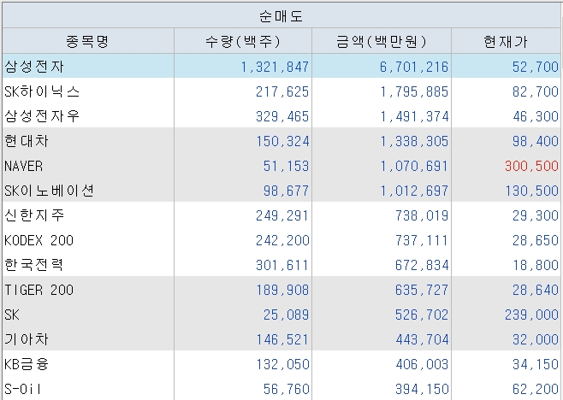Image resolution: width=563 pixels, height=400 pixels.
Task: Select the SK이노베이션 stock name
Action: click(49, 191)
